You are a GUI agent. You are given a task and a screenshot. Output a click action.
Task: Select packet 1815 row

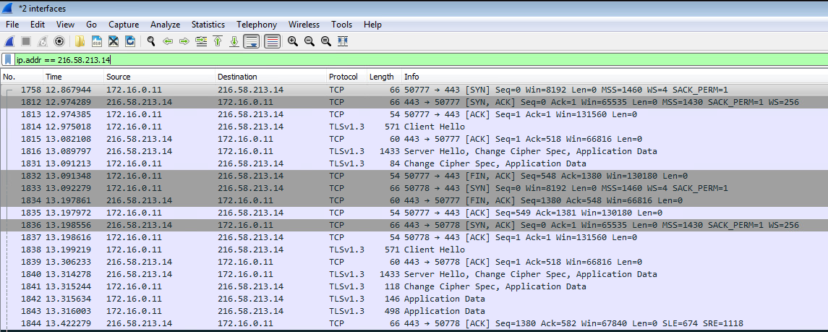[x=414, y=139]
